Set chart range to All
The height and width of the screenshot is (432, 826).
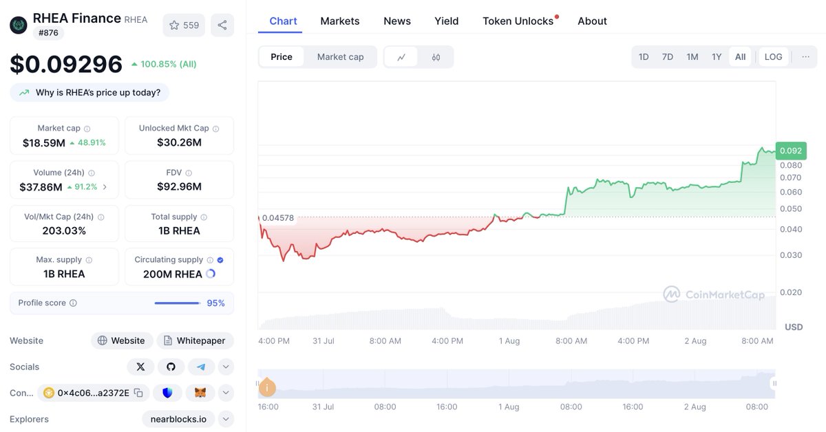click(740, 57)
